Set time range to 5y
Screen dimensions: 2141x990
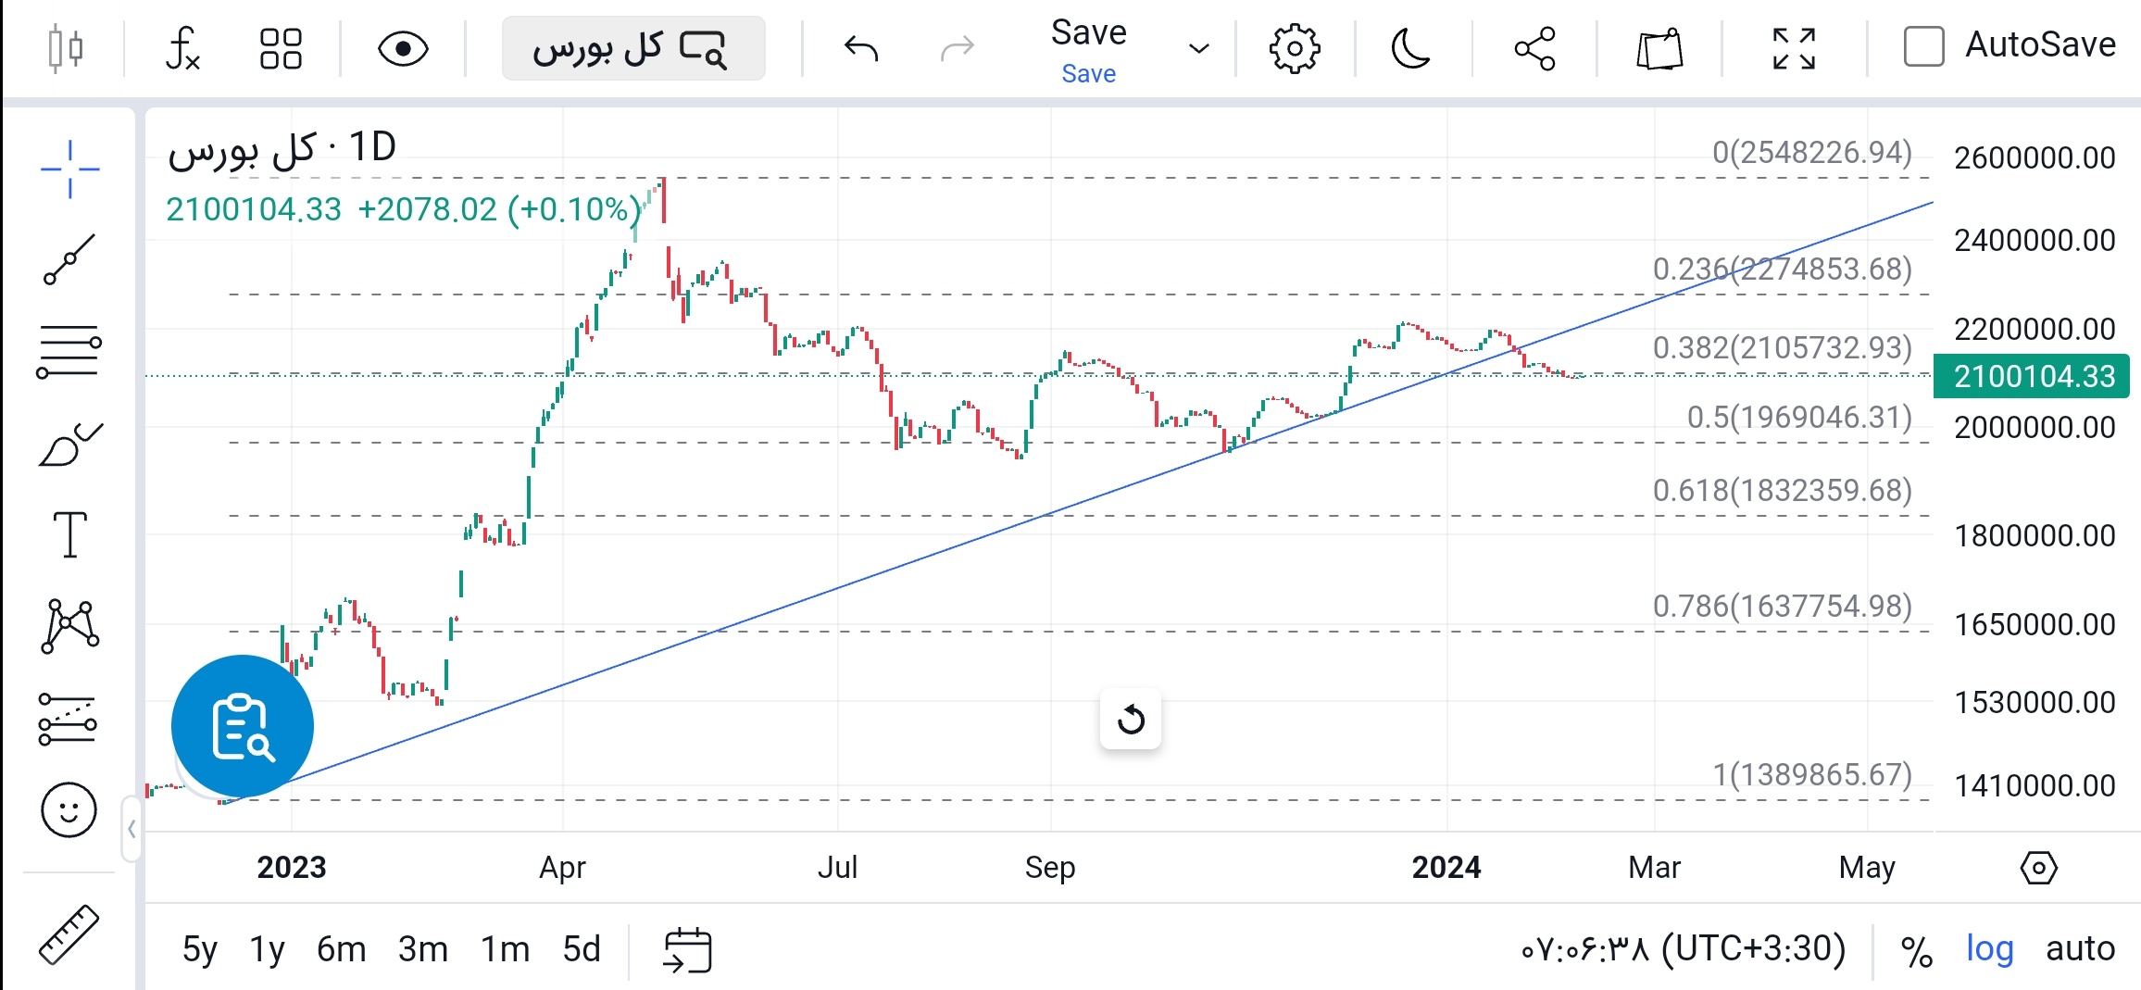[199, 949]
